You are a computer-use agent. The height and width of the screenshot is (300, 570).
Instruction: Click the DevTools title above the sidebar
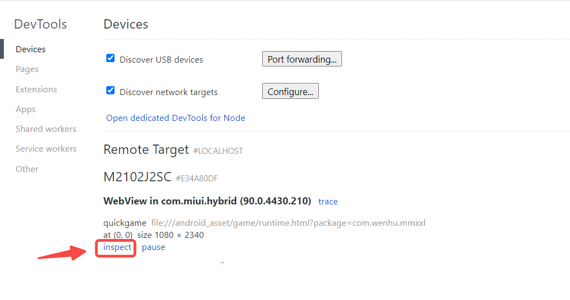(x=40, y=24)
